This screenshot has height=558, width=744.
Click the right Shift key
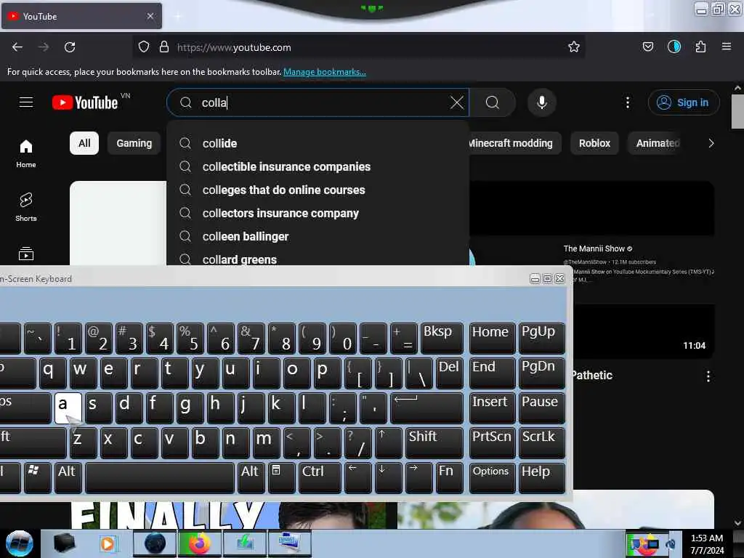pos(433,442)
